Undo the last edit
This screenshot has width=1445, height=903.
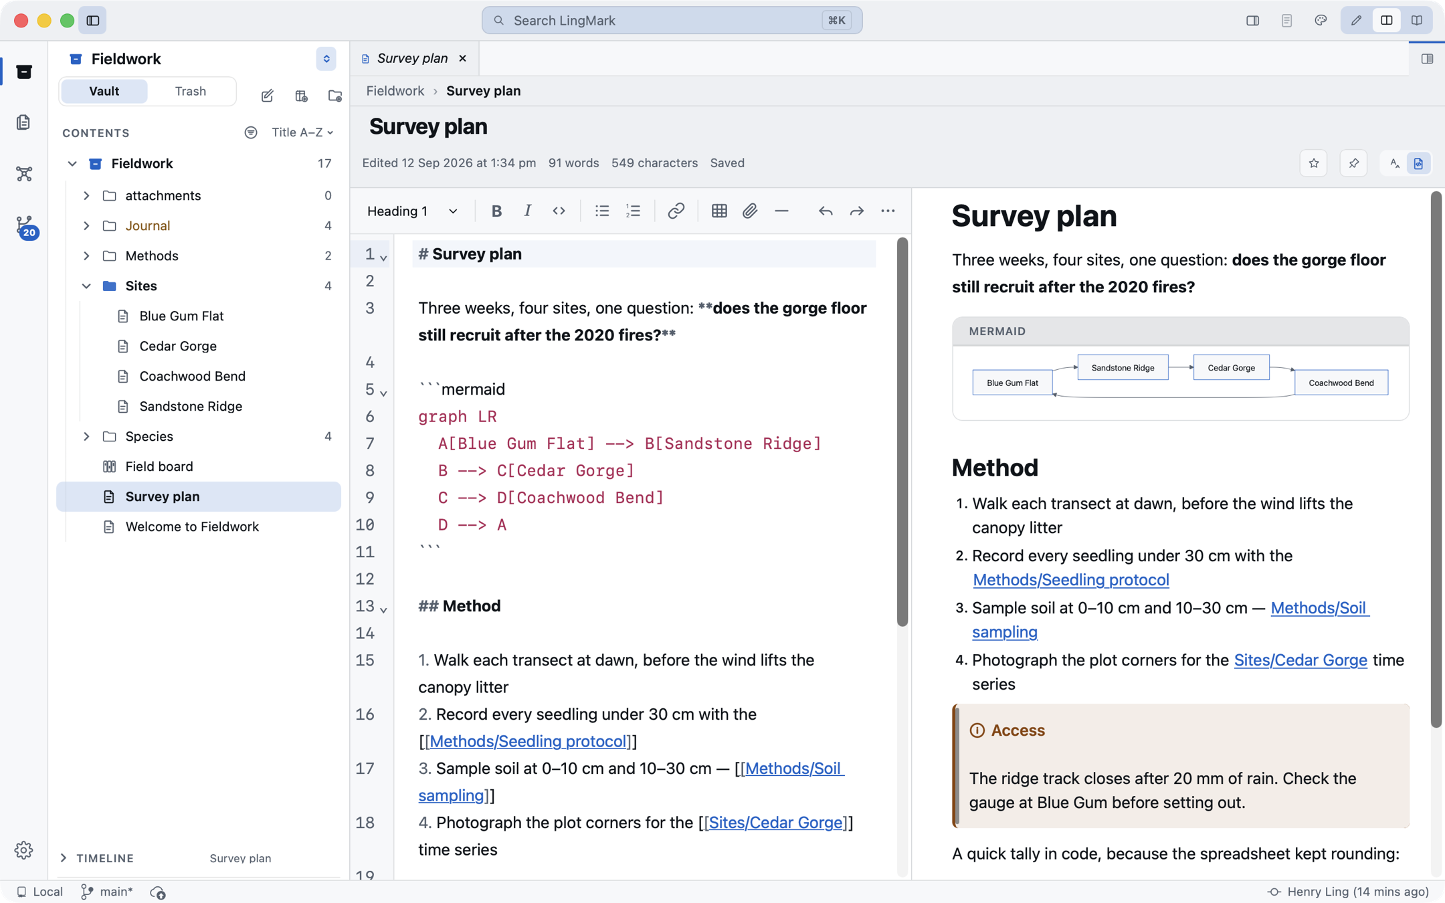pyautogui.click(x=826, y=211)
